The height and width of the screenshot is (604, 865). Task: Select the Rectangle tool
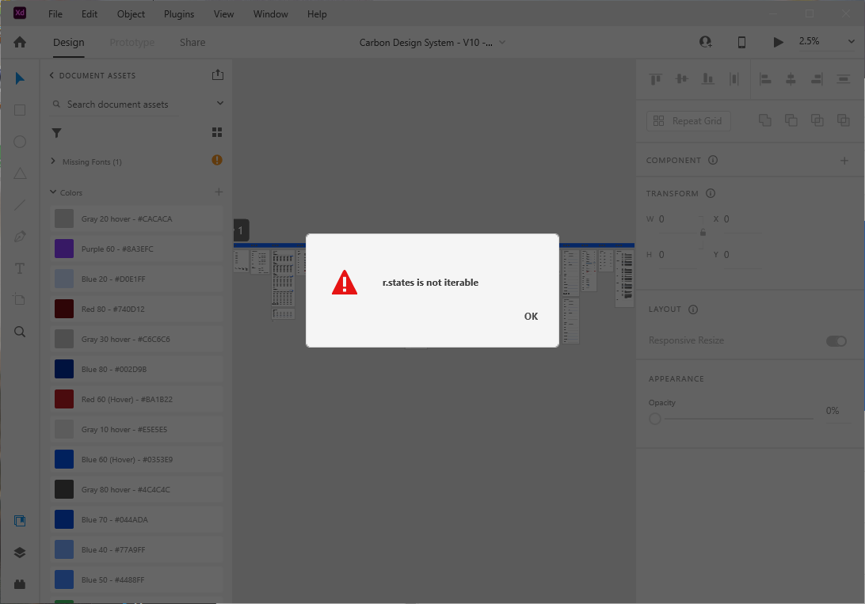click(20, 110)
